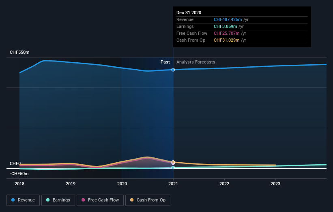Click the Free Cash Flow label in tooltip
333x212 pixels.
coord(192,33)
